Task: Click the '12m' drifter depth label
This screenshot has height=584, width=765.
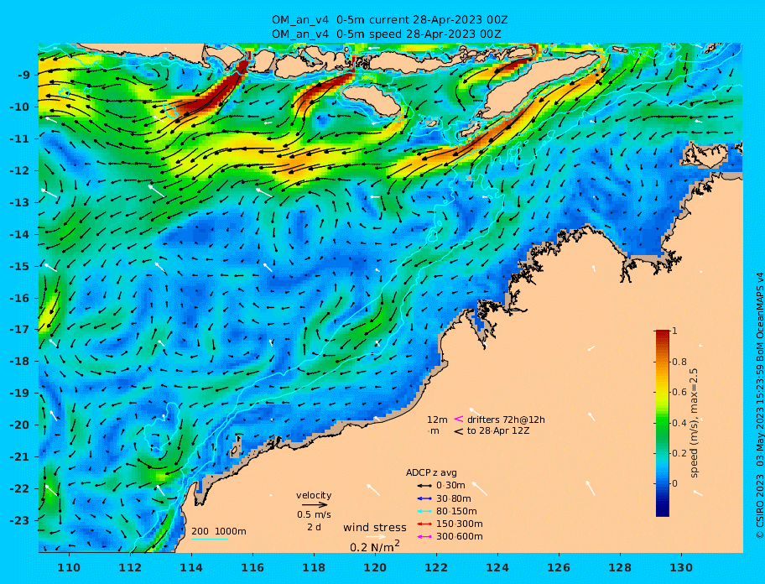Action: [x=437, y=420]
